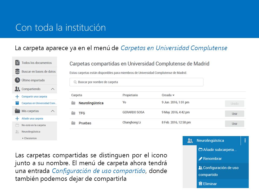This screenshot has width=259, height=194.
Task: Click the Unir button for TFG
Action: click(x=234, y=114)
